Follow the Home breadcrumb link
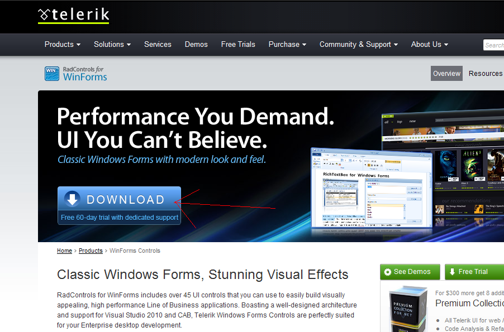 [65, 251]
